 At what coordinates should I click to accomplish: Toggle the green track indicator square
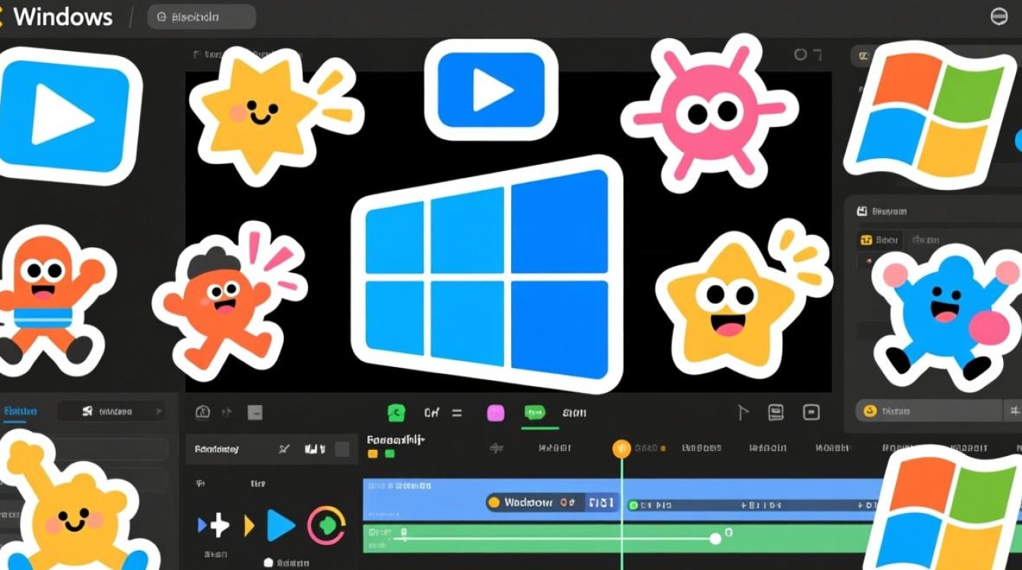pos(390,454)
